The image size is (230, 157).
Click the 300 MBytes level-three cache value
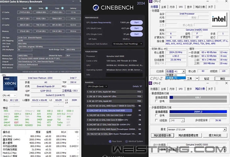[209, 63]
